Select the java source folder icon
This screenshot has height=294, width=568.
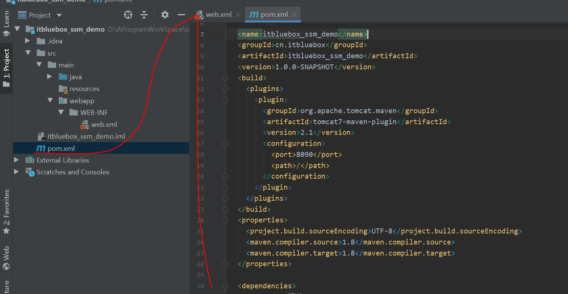coord(63,77)
